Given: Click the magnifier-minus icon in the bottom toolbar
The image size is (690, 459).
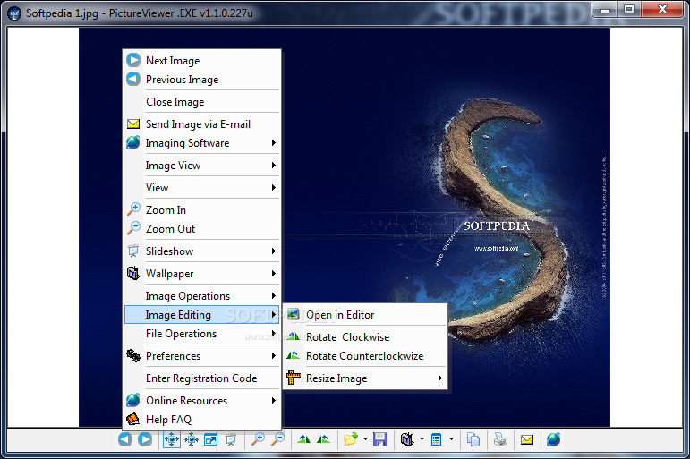Looking at the screenshot, I should coord(277,439).
